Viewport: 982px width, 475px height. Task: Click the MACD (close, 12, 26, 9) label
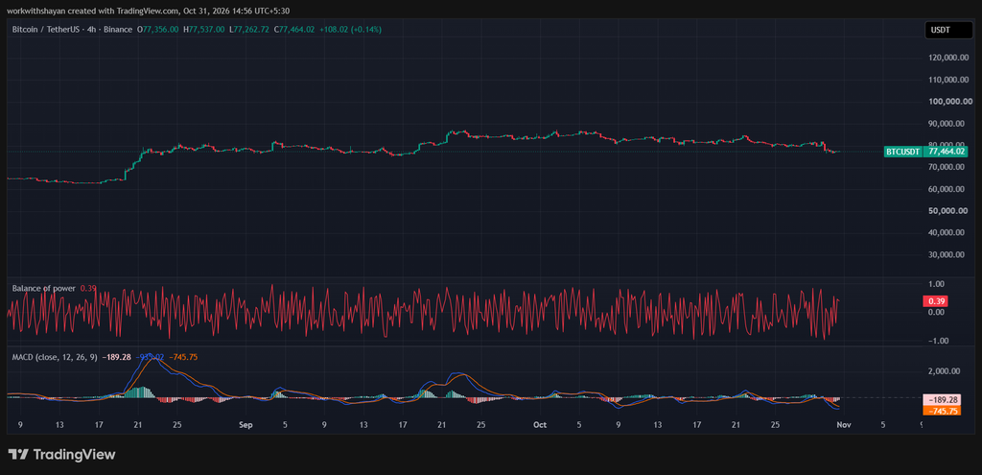coord(55,357)
